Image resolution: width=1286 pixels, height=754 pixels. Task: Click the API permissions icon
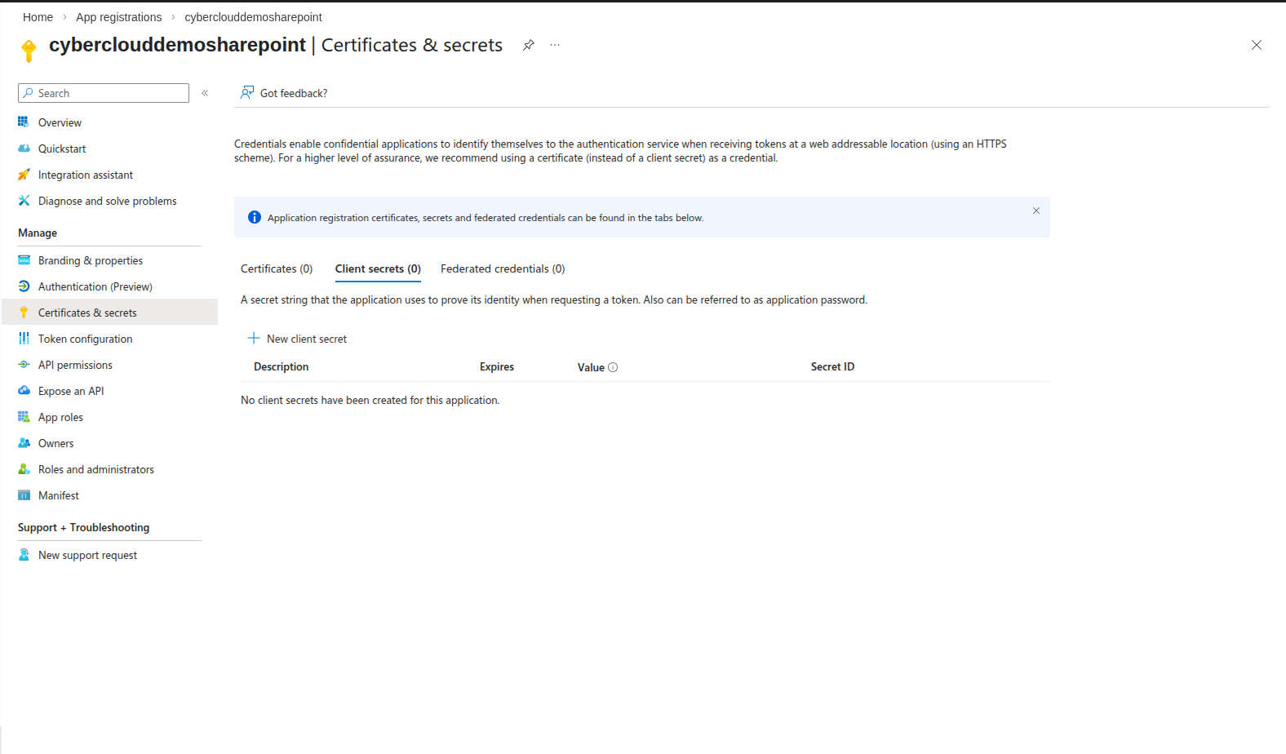(x=24, y=365)
